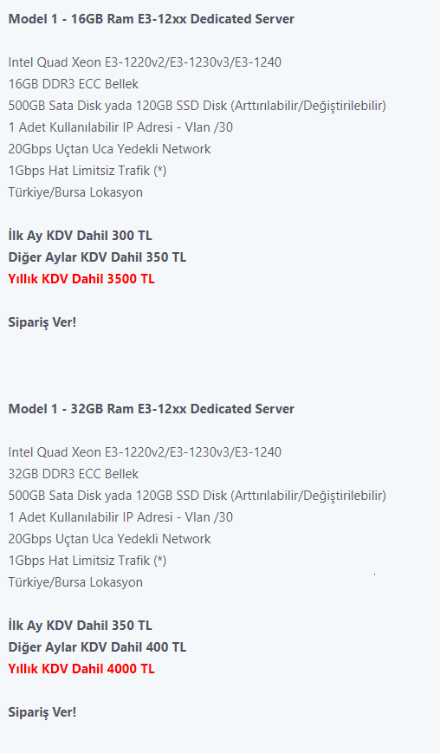The height and width of the screenshot is (753, 440).
Task: Click İlk Ay KDV Dahil 350 TL text
Action: point(81,626)
